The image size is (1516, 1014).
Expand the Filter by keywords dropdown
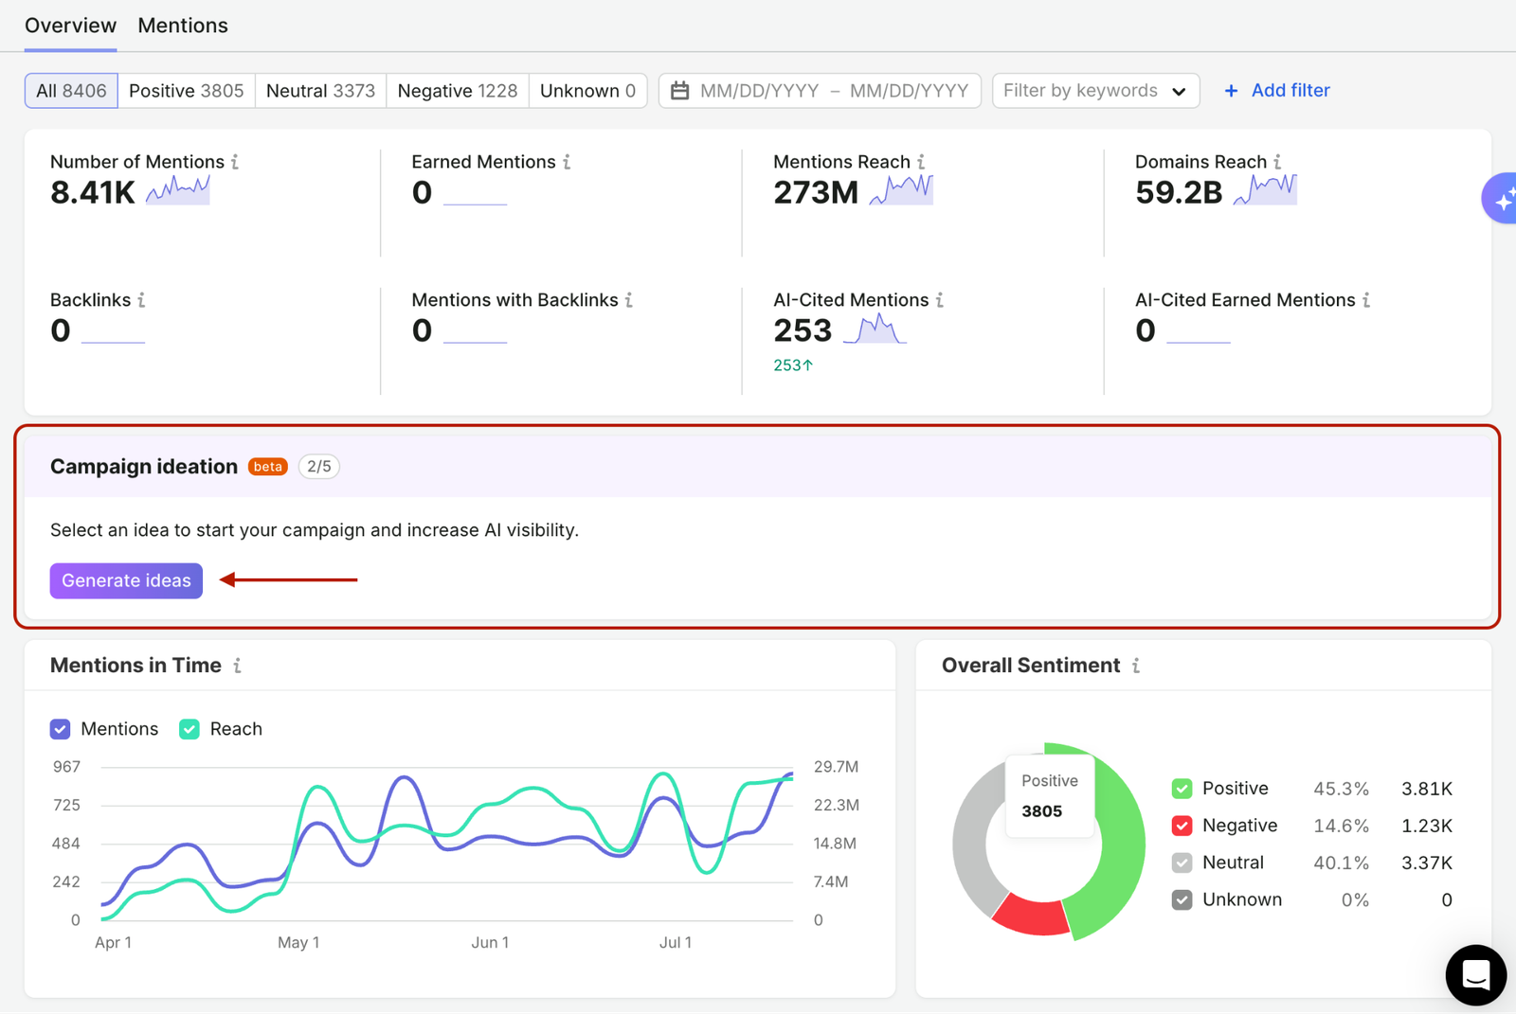(x=1095, y=91)
